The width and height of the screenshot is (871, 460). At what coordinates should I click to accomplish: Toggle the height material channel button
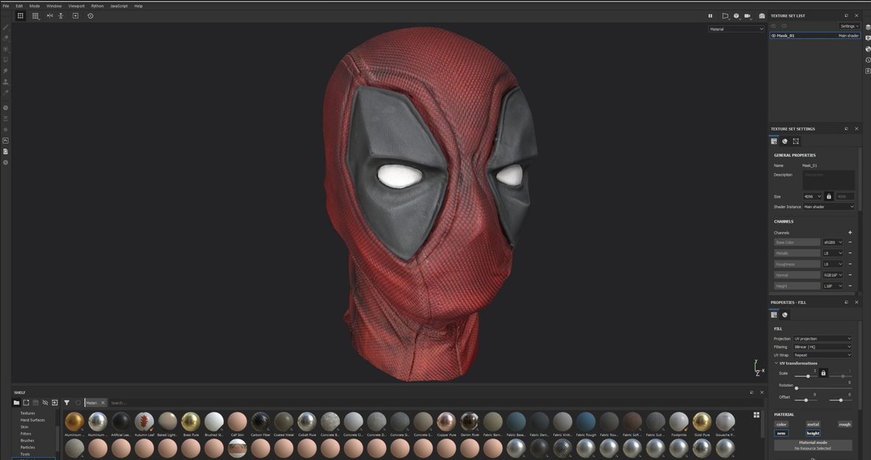pos(813,433)
